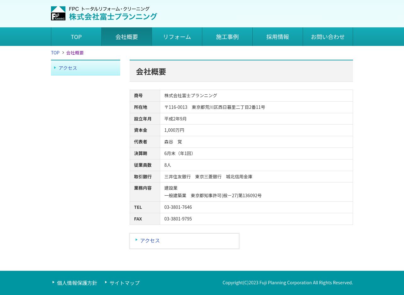
Task: Open アクセス in the left sidebar
Action: click(x=68, y=68)
